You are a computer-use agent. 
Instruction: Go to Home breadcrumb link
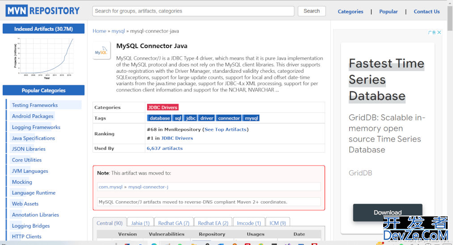point(99,31)
